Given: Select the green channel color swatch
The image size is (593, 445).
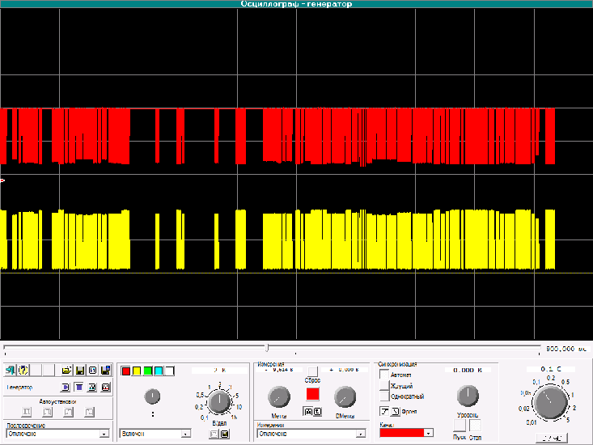Looking at the screenshot, I should [148, 371].
